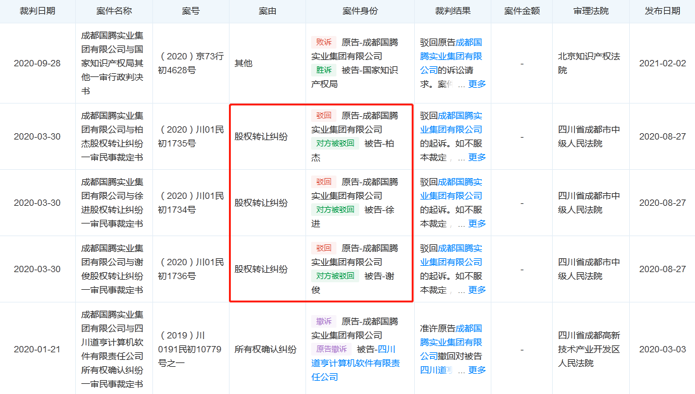Open 成都国腾实业集团有限公司 link in 1735号 row result
This screenshot has width=695, height=394.
(x=452, y=122)
